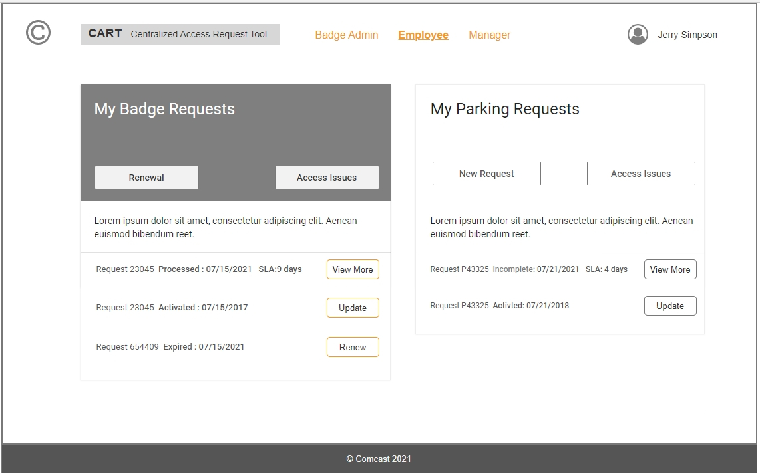Click the Comcast 2021 footer text
Viewport: 760px width, 476px height.
point(379,459)
